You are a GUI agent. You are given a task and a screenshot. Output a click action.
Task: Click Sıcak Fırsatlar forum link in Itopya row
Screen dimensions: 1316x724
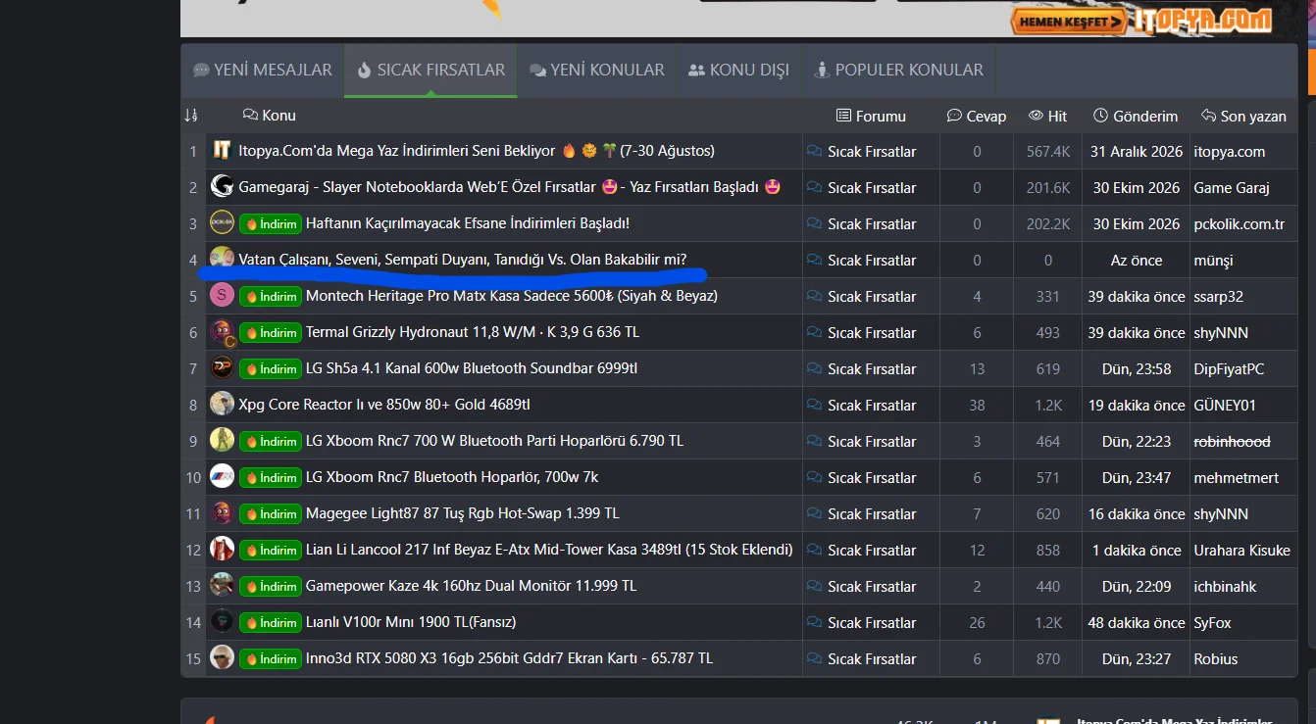pos(872,152)
